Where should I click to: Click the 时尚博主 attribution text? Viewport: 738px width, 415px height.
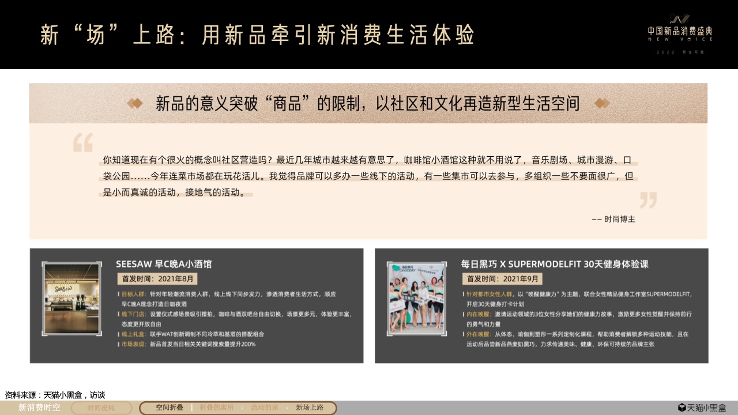coord(613,219)
